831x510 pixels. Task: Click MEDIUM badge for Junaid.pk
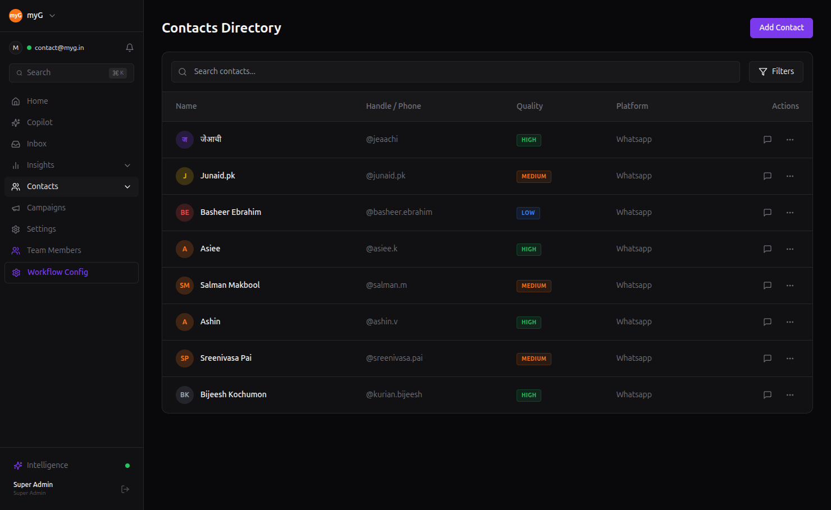tap(534, 177)
